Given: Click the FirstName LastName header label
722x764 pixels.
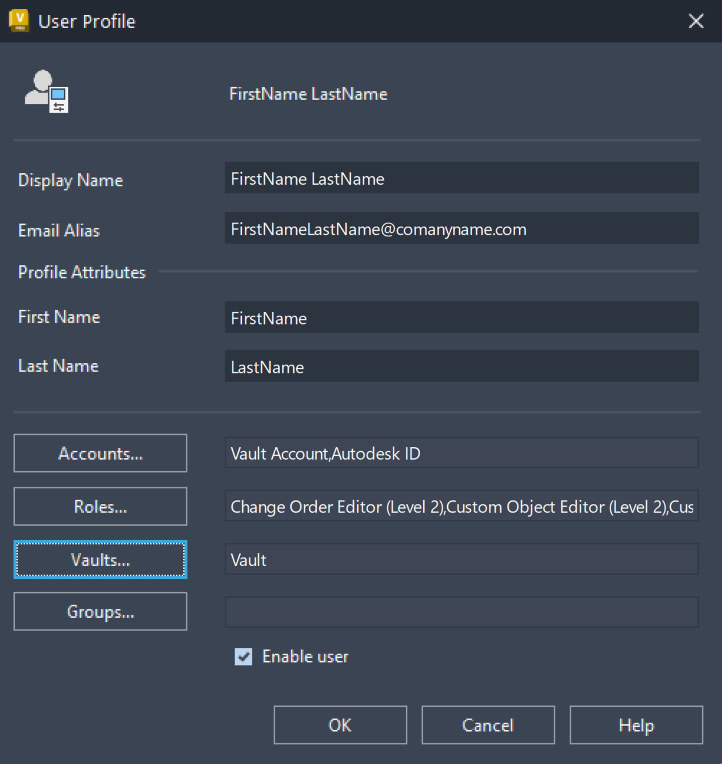Looking at the screenshot, I should point(308,94).
